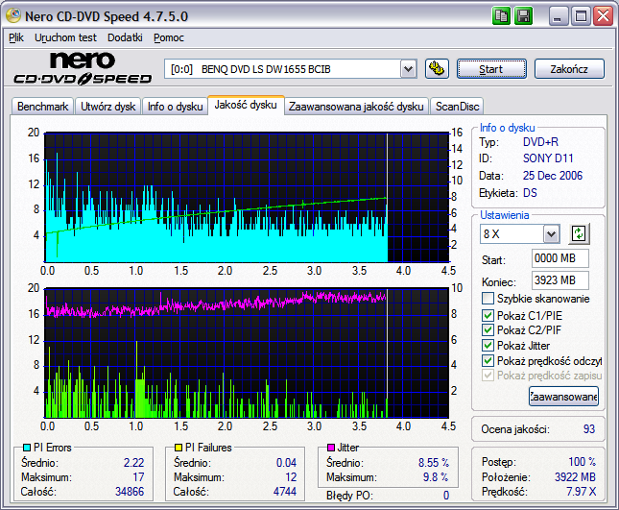
Task: Open the Pomoc menu
Action: 169,37
